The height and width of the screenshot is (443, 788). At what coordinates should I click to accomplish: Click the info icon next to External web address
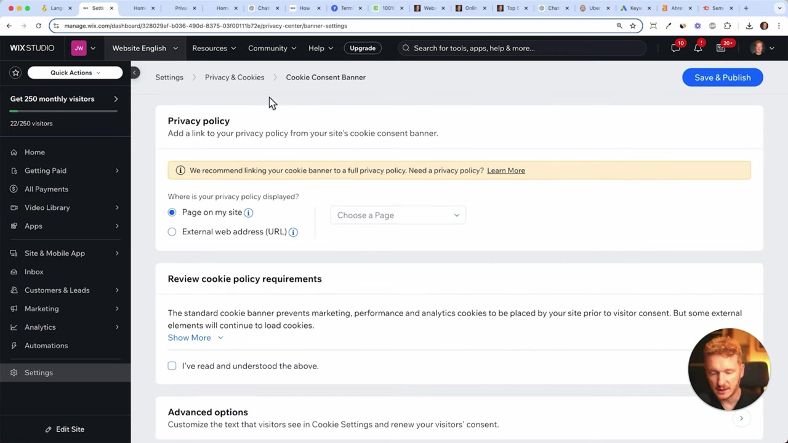click(x=293, y=232)
